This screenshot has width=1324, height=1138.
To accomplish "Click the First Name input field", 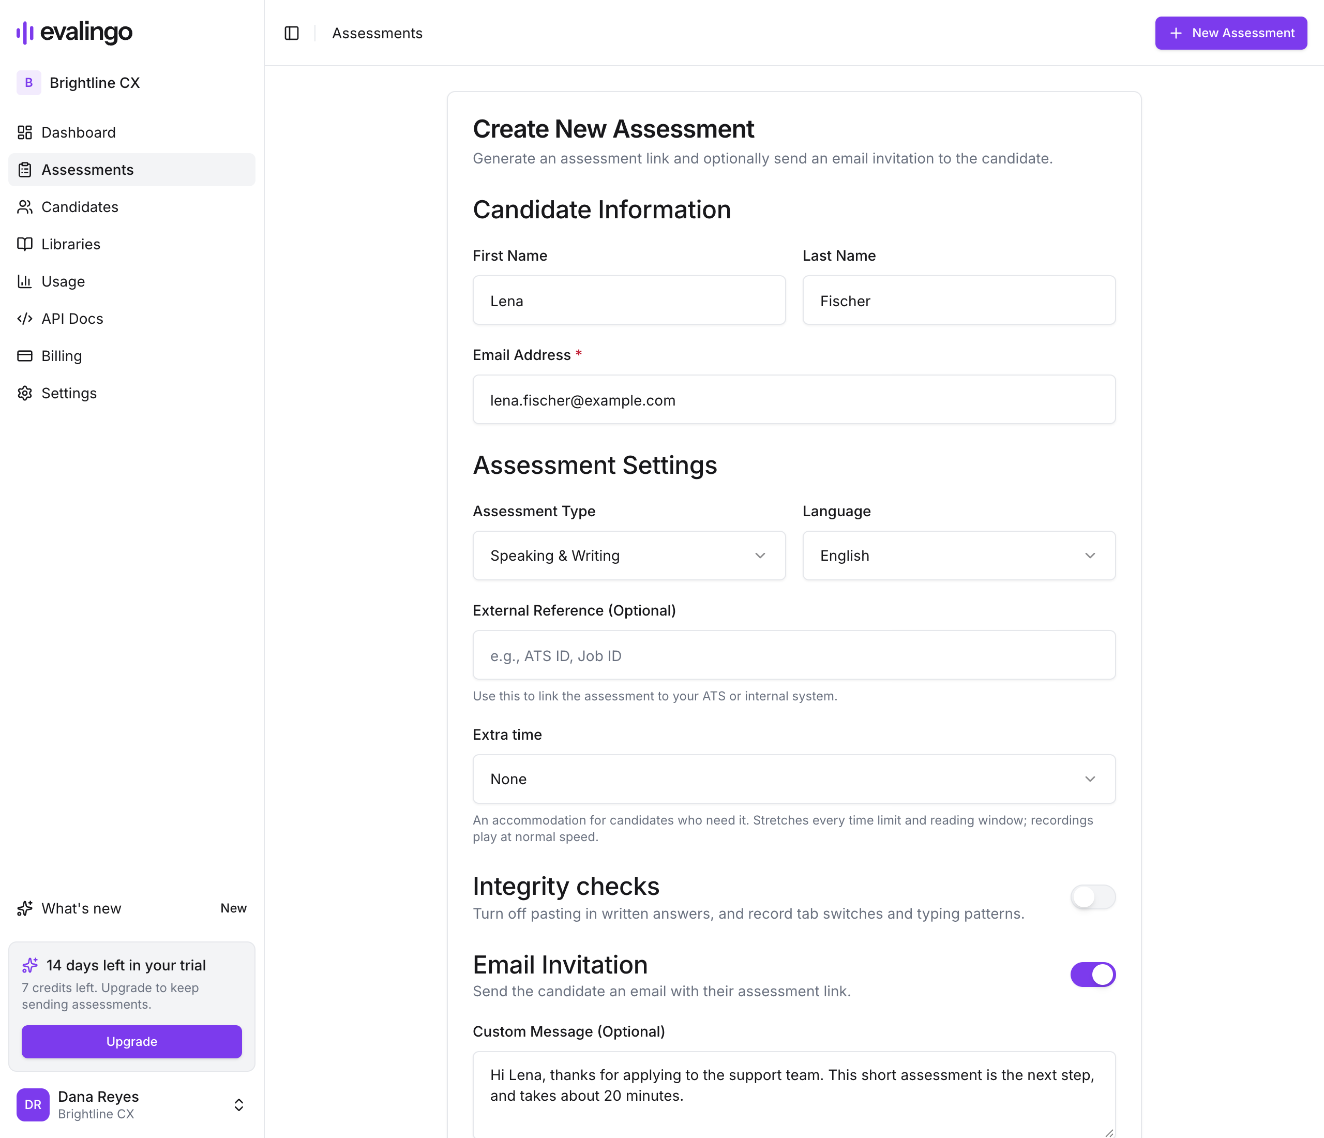I will pyautogui.click(x=629, y=301).
